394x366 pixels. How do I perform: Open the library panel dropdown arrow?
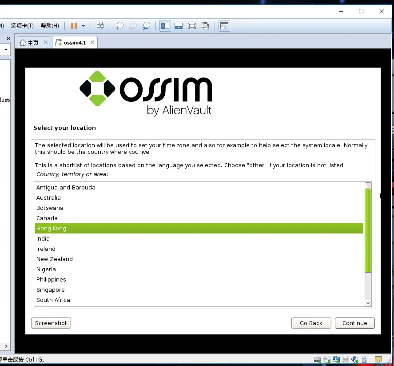(5, 49)
